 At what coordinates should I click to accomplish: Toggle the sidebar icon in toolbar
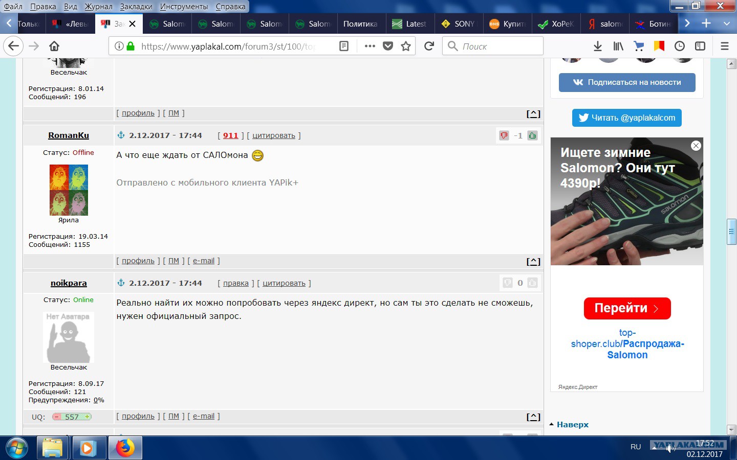point(700,46)
